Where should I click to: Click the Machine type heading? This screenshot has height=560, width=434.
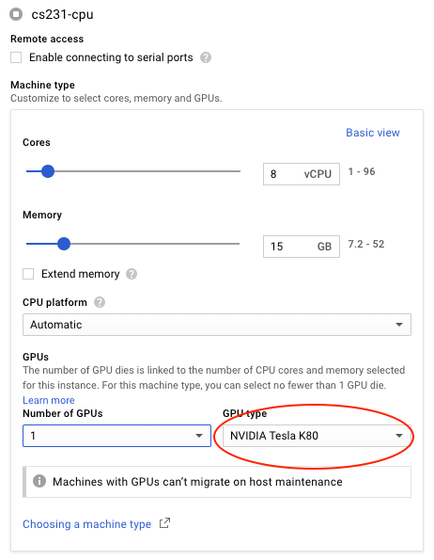(43, 85)
